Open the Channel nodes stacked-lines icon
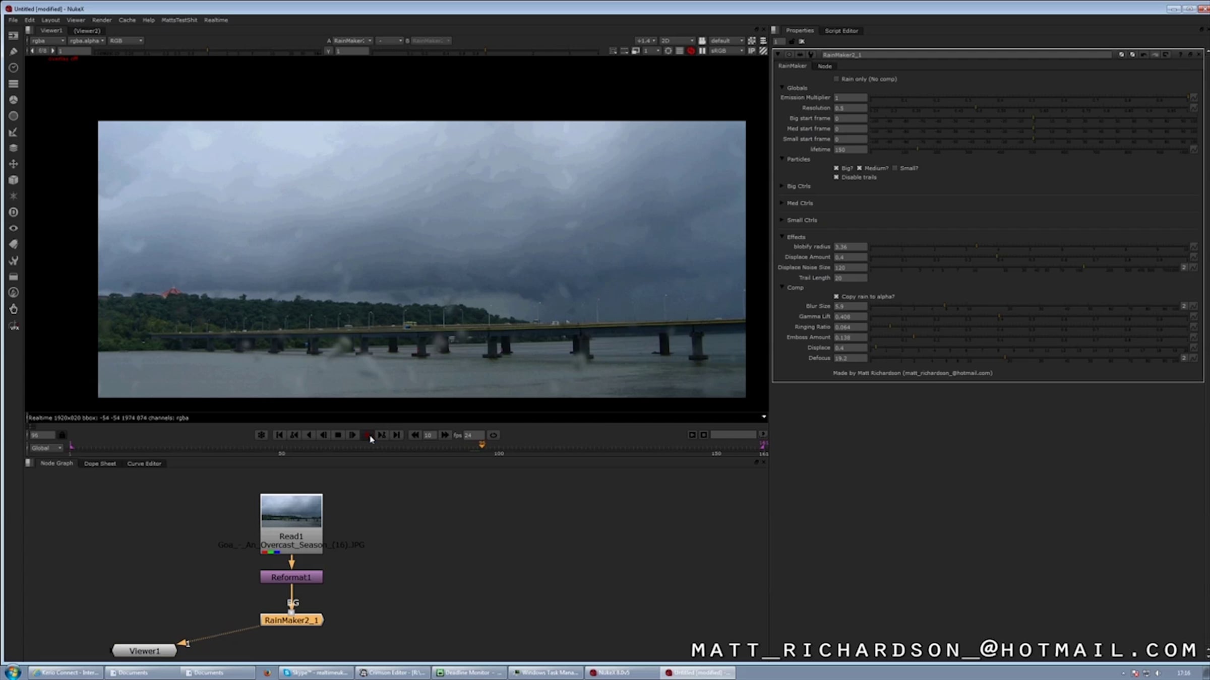Viewport: 1210px width, 680px height. (14, 84)
